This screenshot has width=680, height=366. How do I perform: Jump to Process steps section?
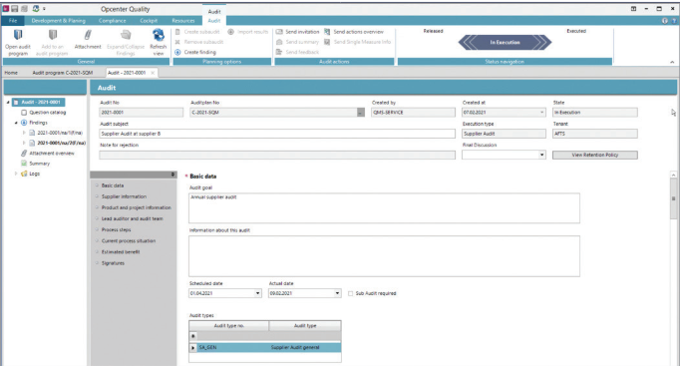(117, 229)
